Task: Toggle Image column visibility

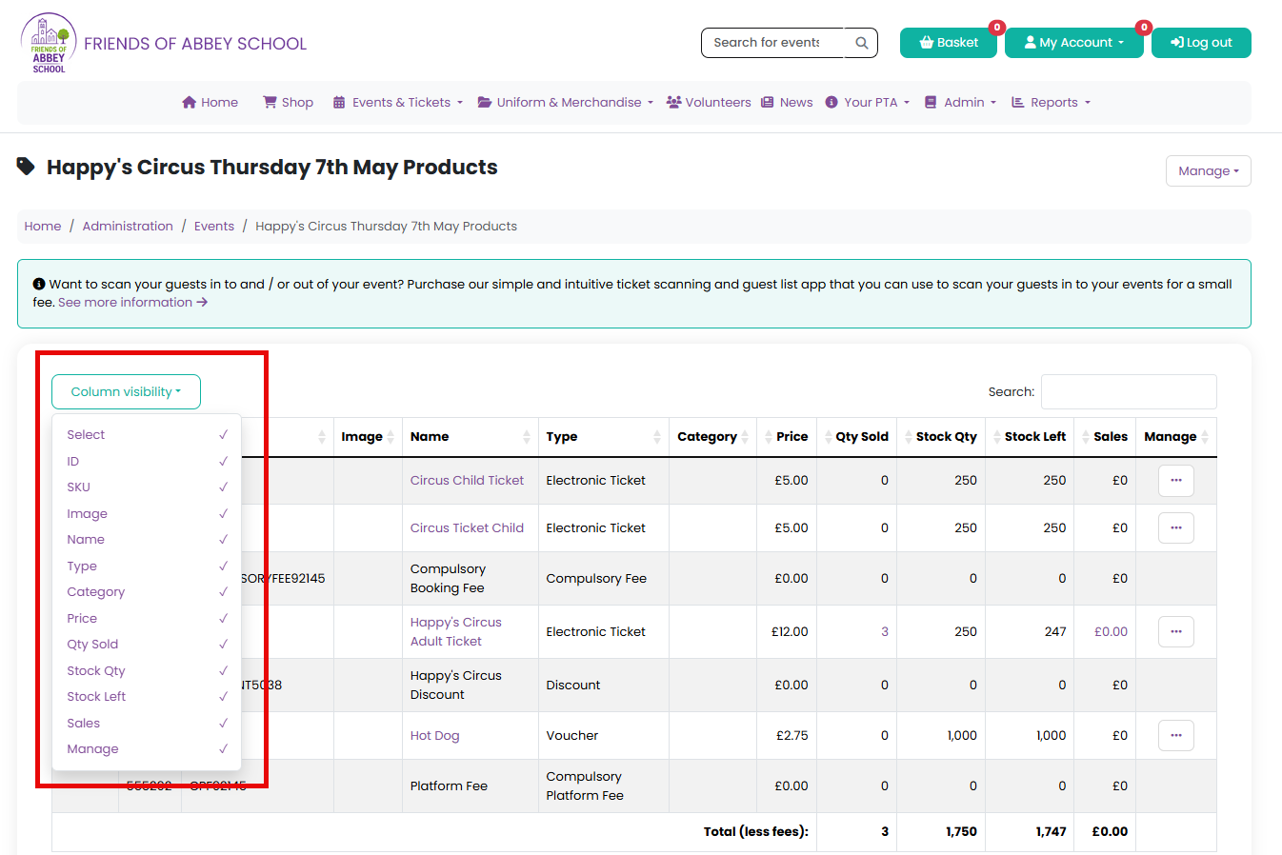Action: click(147, 513)
